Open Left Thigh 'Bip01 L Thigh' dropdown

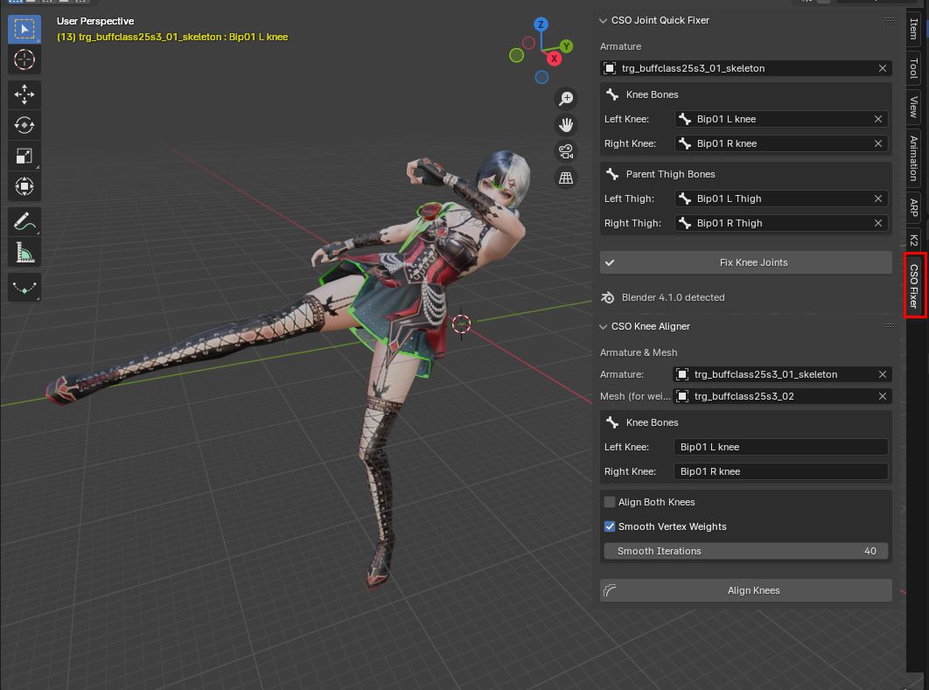tap(781, 199)
